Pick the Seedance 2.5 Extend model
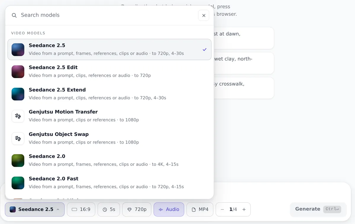The image size is (355, 224). [109, 94]
